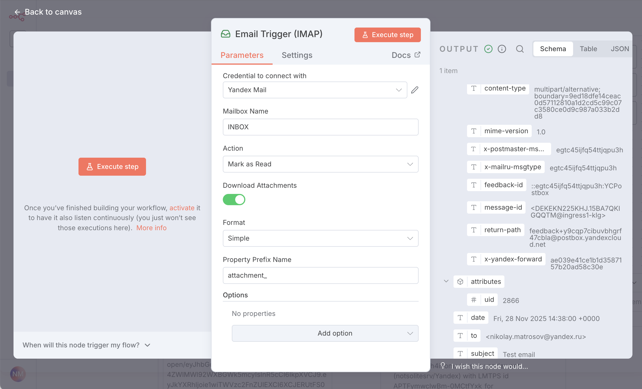Click the pencil edit credential icon
The height and width of the screenshot is (389, 642).
tap(415, 90)
